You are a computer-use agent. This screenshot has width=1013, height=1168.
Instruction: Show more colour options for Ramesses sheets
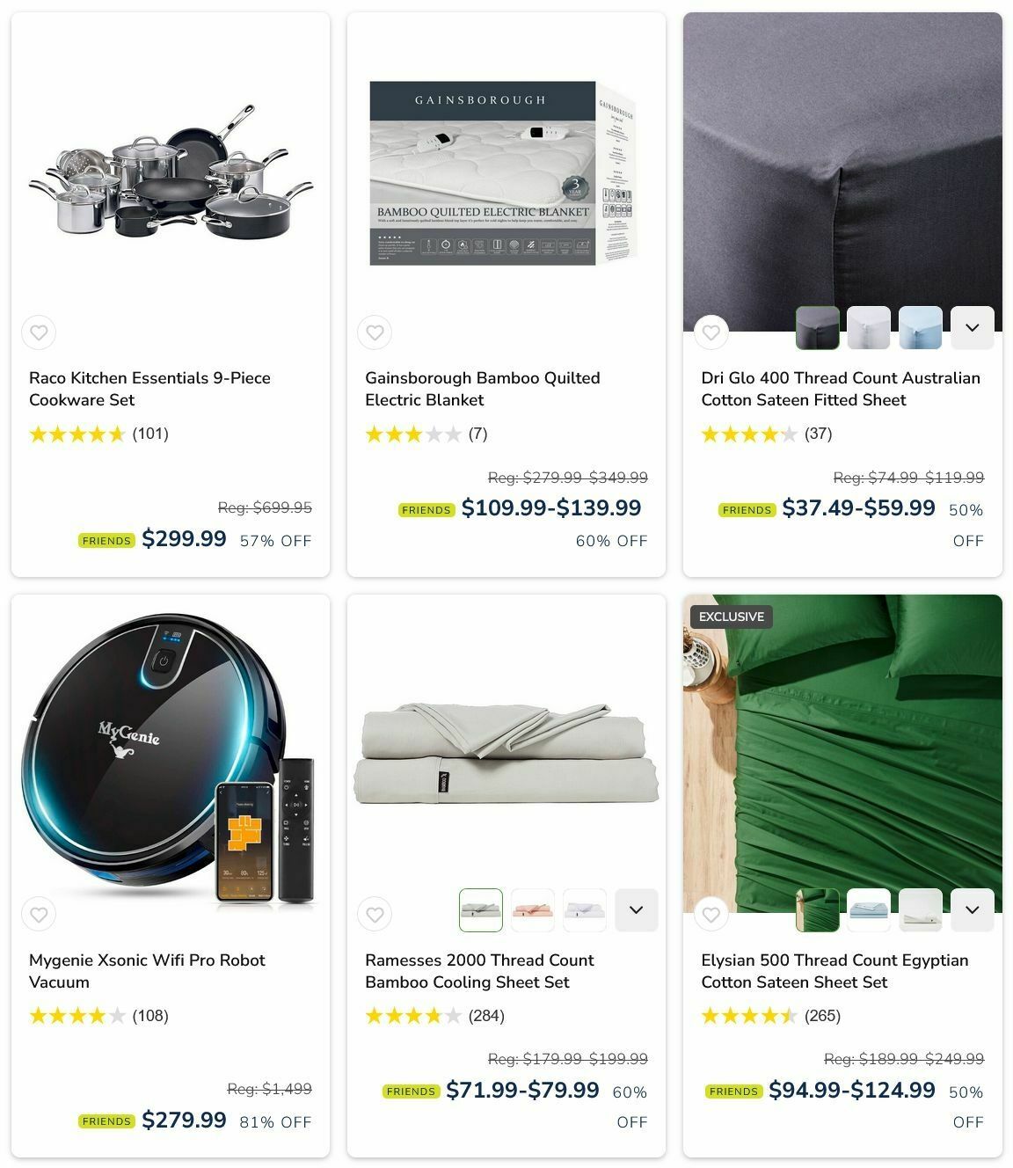click(x=637, y=910)
